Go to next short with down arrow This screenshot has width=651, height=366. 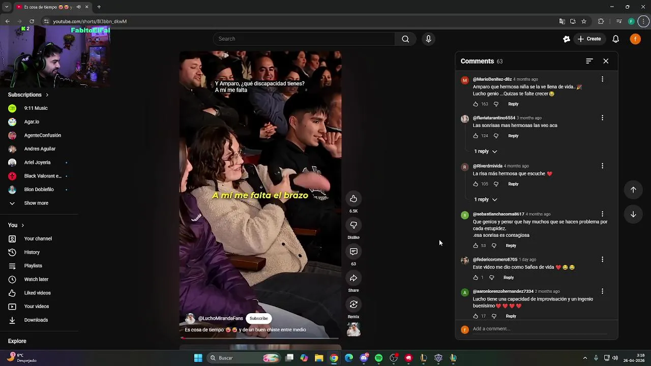633,214
